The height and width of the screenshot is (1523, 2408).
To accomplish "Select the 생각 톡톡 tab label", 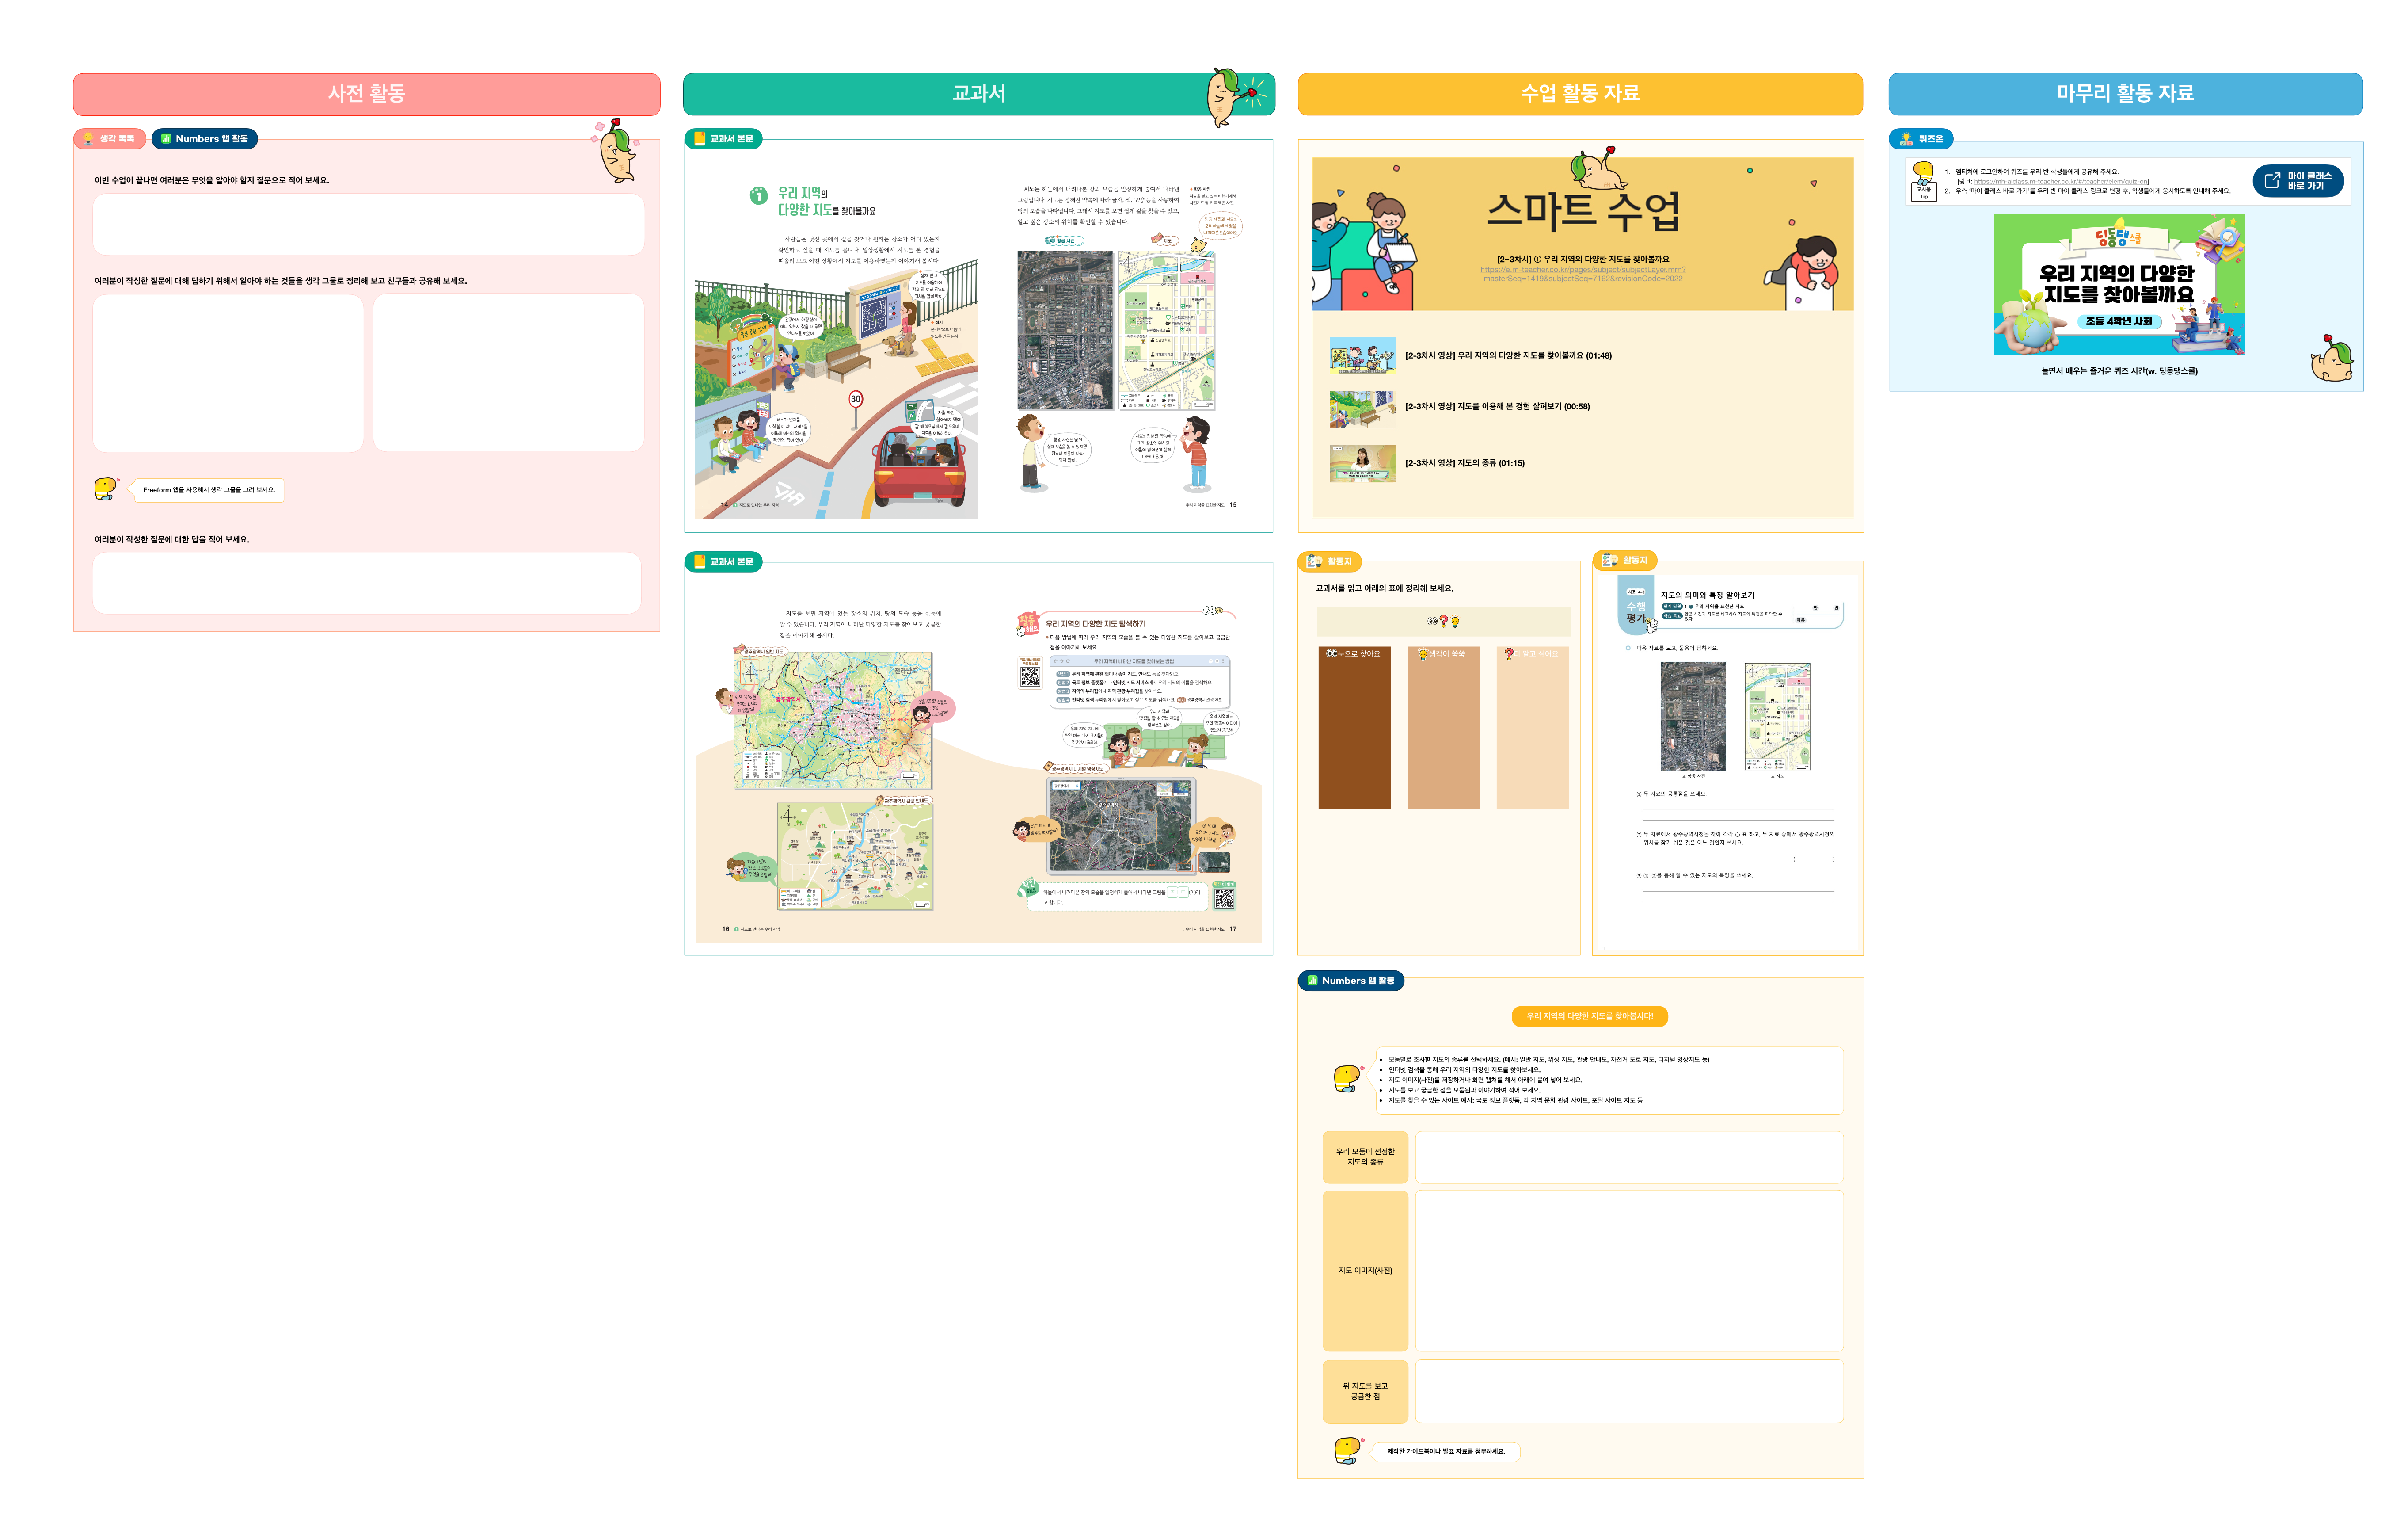I will click(110, 139).
